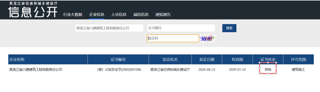320x92 pixels.
Task: Click certificate number JZ安许证字[2005]001096
Action: (119, 69)
